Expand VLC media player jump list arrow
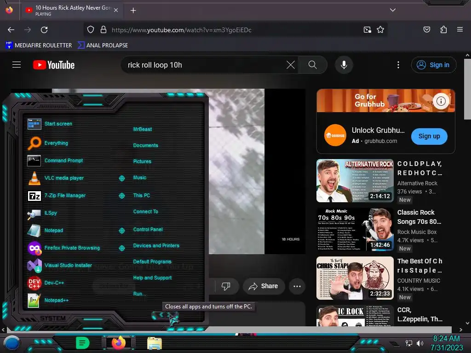Viewport: 471px width, 353px height. [121, 178]
